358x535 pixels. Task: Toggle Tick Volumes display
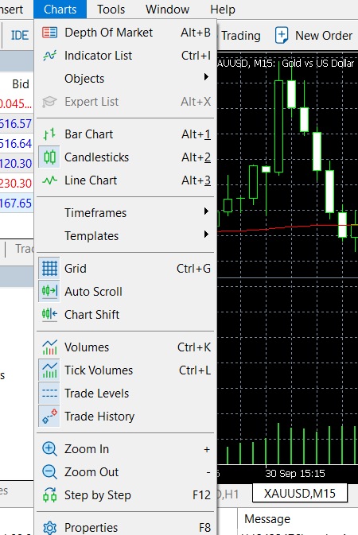tap(125, 370)
